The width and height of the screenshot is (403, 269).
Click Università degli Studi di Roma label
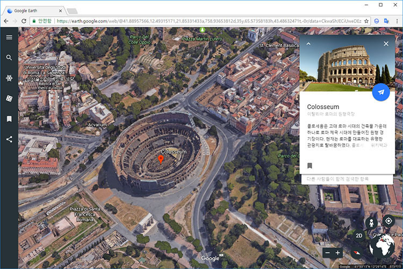tap(45, 70)
